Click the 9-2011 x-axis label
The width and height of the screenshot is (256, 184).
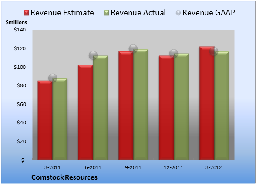click(133, 167)
